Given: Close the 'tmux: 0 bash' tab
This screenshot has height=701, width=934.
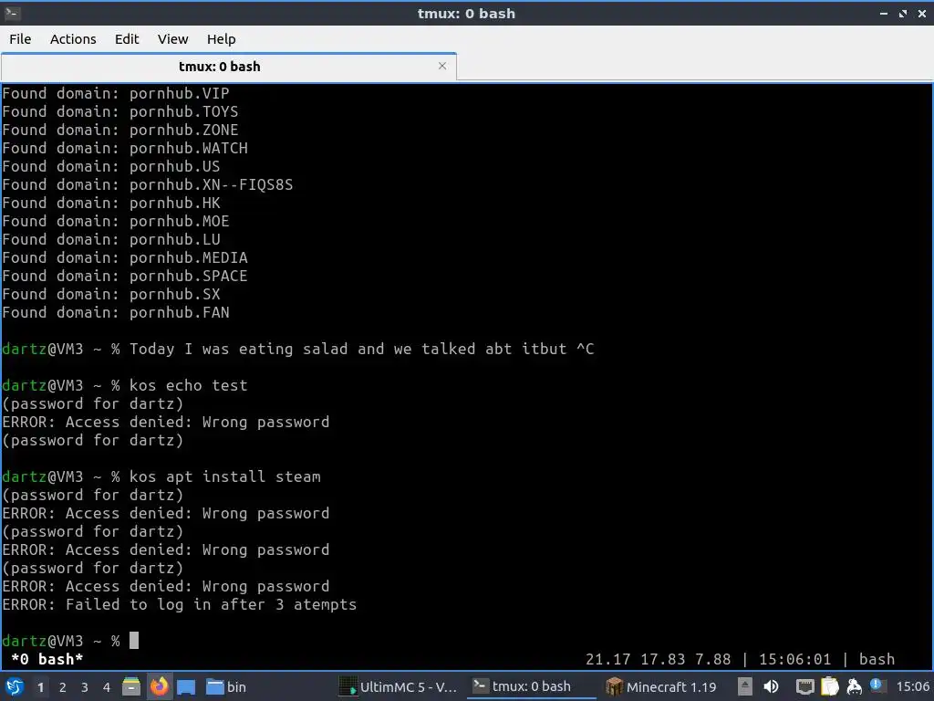Looking at the screenshot, I should click(442, 66).
